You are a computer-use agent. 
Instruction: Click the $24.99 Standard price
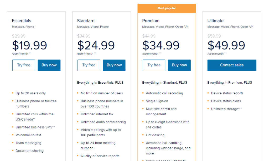pyautogui.click(x=96, y=45)
